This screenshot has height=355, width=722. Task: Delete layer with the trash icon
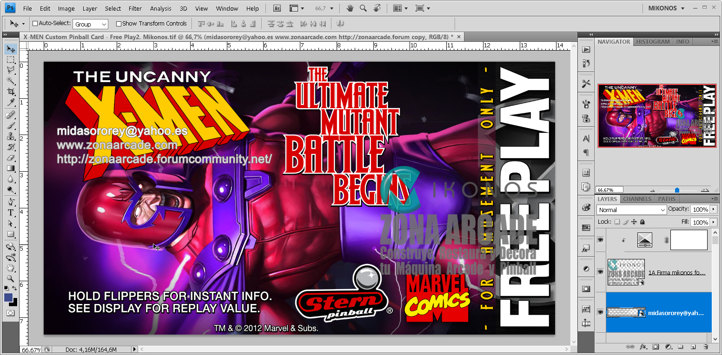tap(705, 347)
